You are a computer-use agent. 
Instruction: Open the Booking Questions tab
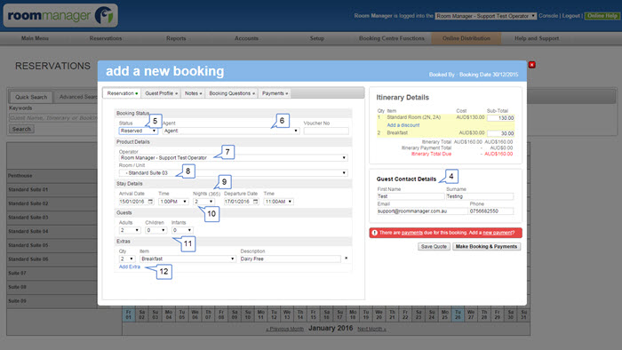click(x=232, y=93)
